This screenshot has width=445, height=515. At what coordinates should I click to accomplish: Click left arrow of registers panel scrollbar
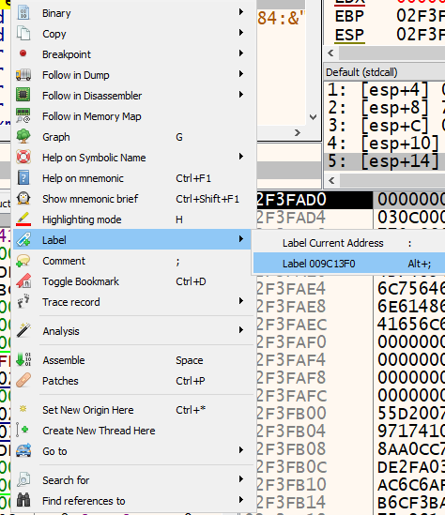click(331, 53)
